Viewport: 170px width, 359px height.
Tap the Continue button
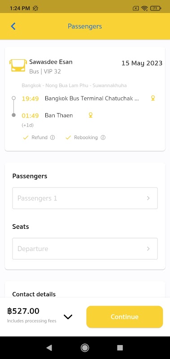124,317
